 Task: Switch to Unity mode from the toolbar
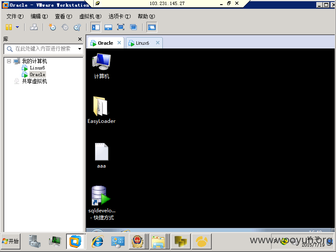pyautogui.click(x=133, y=27)
